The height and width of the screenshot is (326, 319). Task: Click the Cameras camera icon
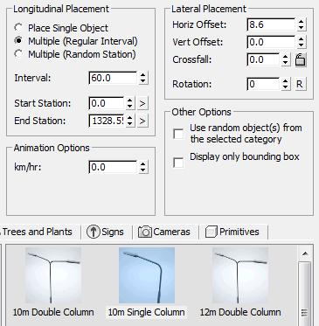145,232
